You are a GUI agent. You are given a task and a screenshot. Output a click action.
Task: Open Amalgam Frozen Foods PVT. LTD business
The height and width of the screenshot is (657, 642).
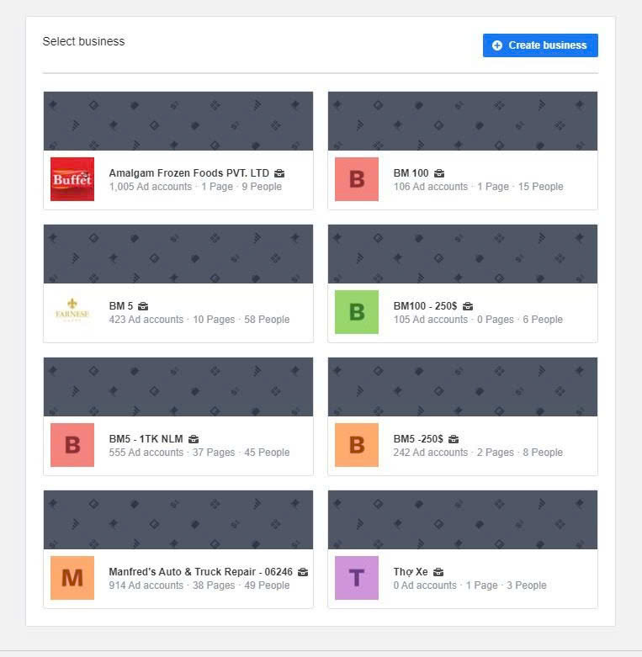189,173
